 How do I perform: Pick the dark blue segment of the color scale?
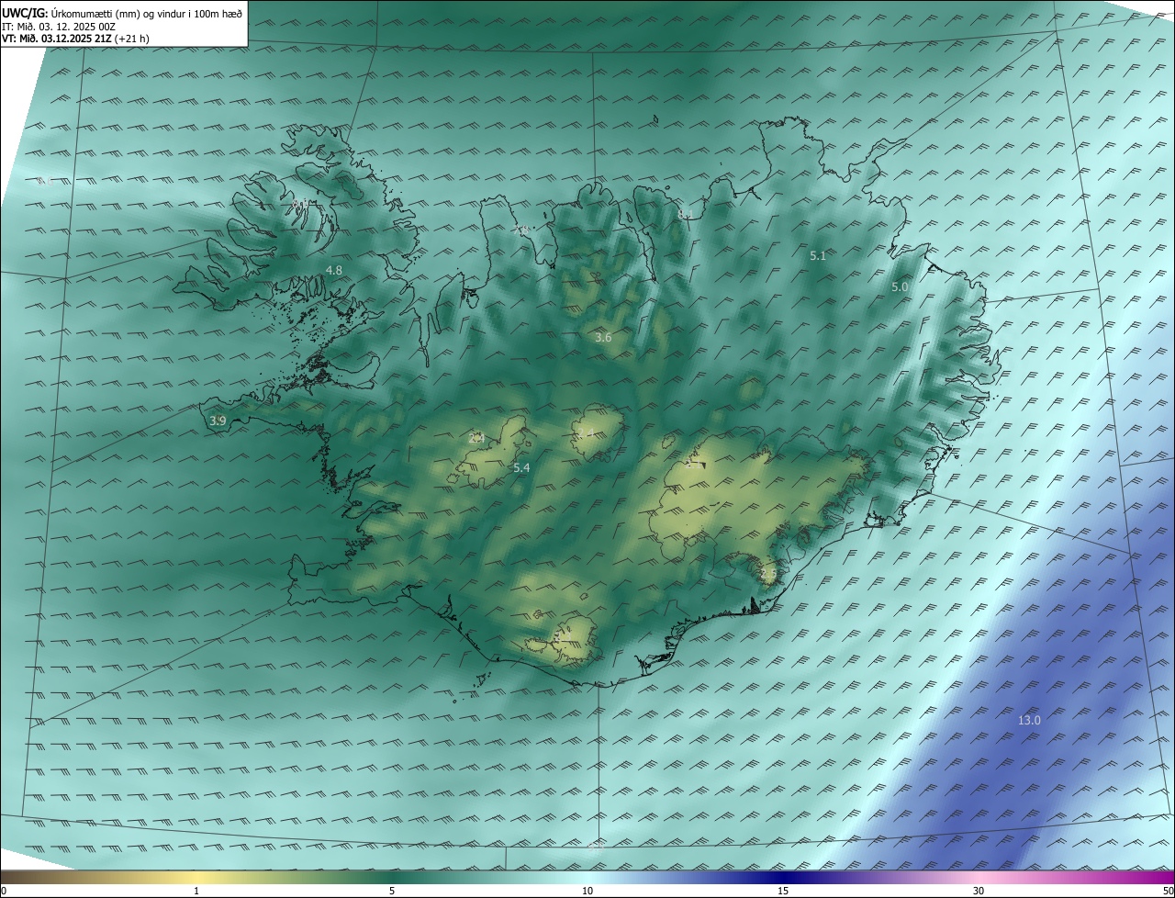tap(783, 878)
